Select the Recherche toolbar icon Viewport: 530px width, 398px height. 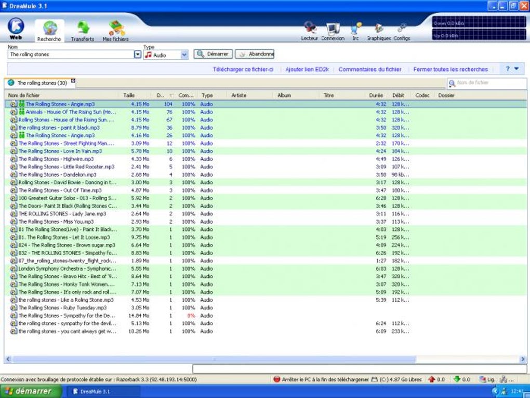[x=49, y=31]
